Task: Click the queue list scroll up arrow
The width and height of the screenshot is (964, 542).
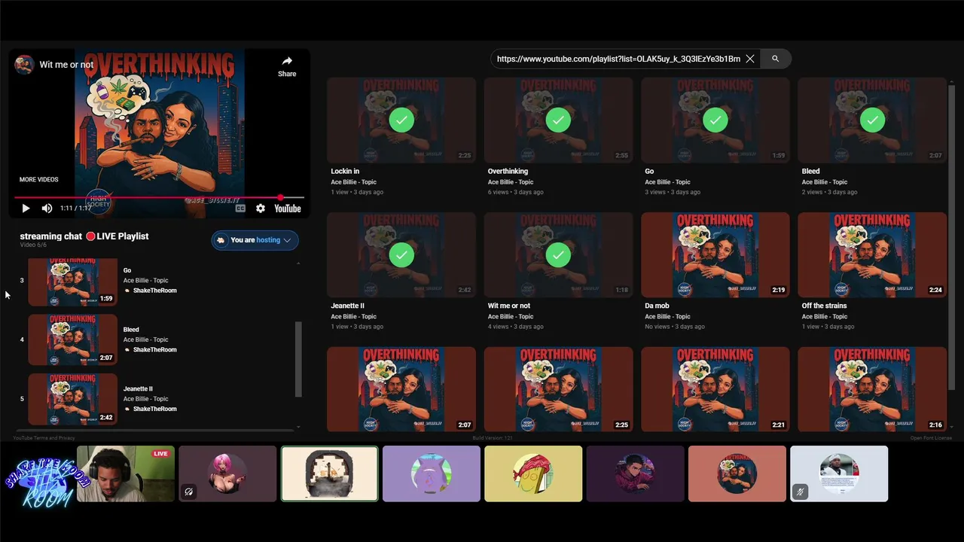Action: tap(298, 263)
